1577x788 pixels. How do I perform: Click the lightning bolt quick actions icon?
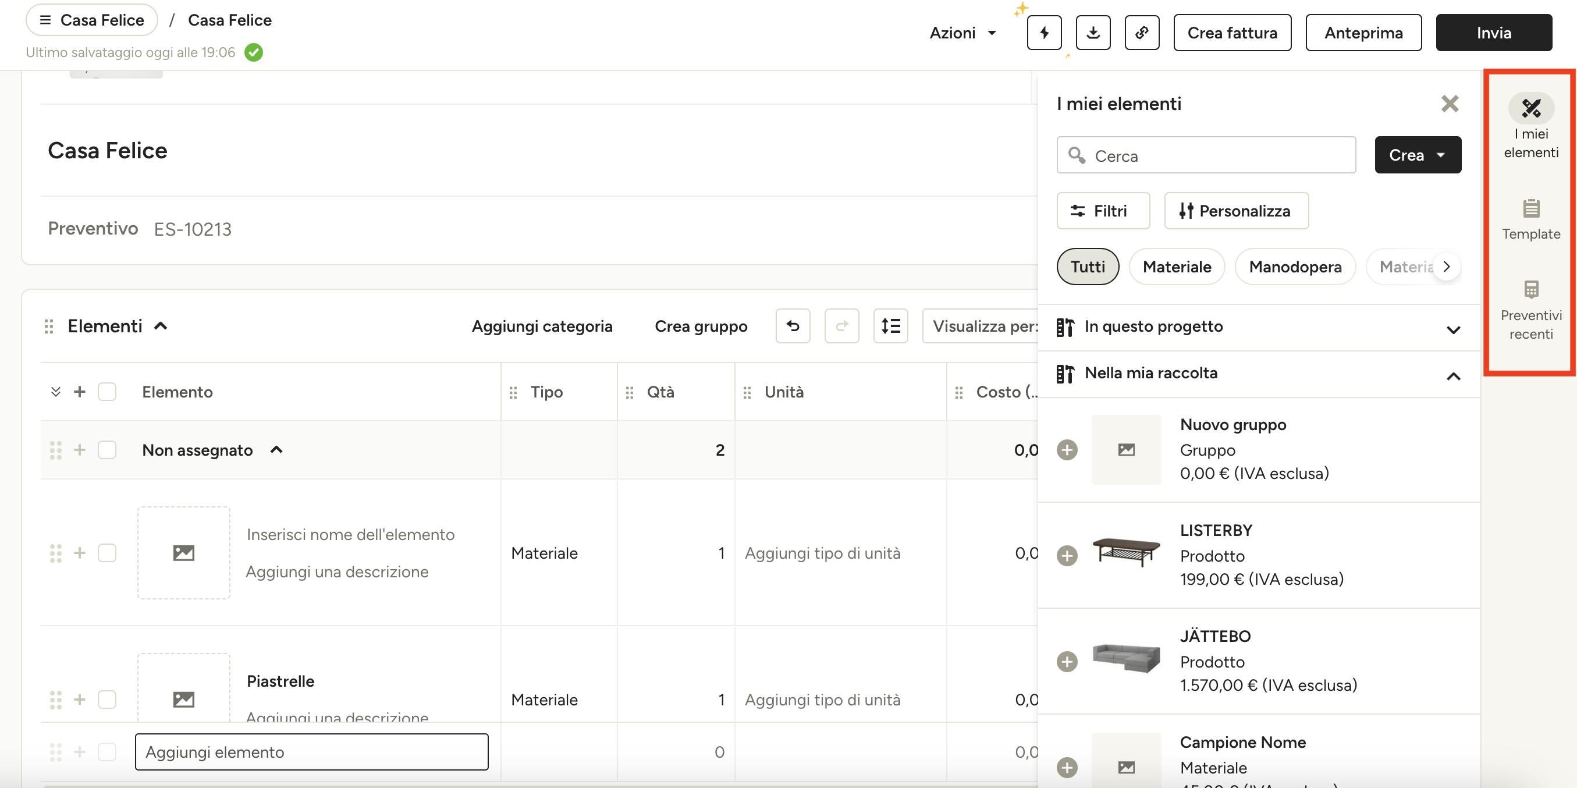1045,33
